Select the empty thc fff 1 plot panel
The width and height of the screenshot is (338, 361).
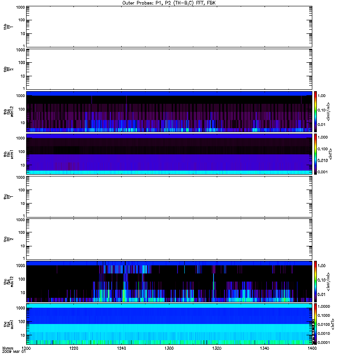coord(169,197)
